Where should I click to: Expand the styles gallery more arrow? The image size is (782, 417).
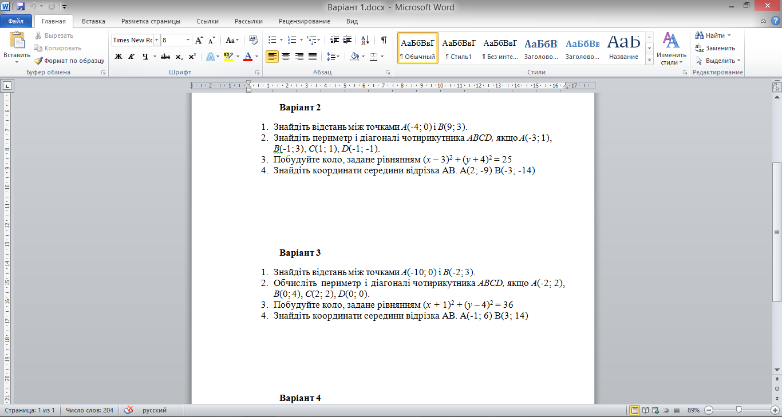pos(650,60)
